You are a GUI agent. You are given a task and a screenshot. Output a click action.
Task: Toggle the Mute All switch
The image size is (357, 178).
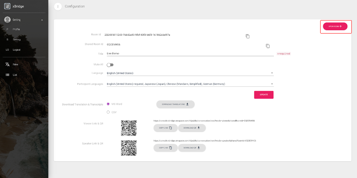coord(110,65)
